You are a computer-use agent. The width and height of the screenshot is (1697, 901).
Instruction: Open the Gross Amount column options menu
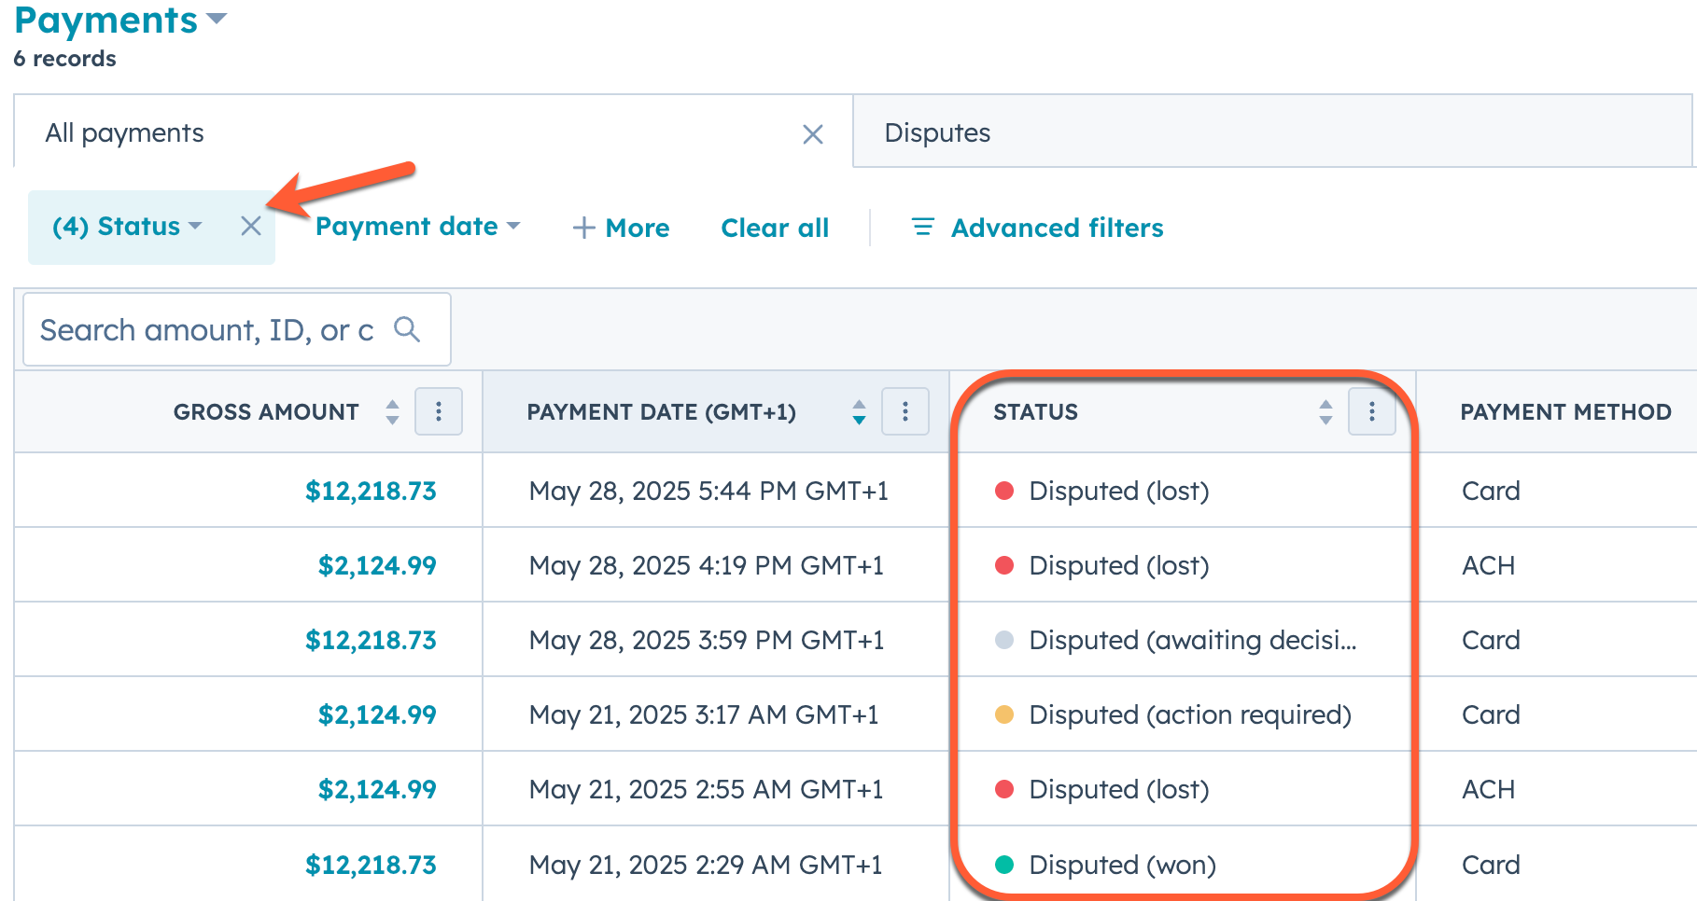[439, 411]
